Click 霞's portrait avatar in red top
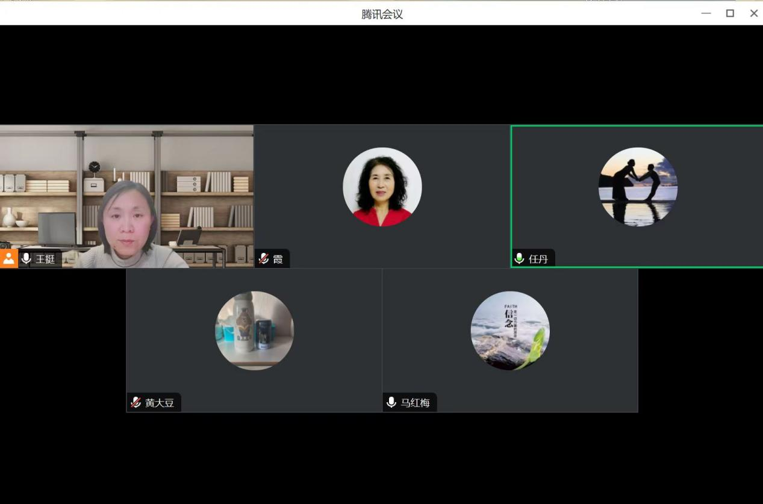Viewport: 763px width, 504px height. 382,187
